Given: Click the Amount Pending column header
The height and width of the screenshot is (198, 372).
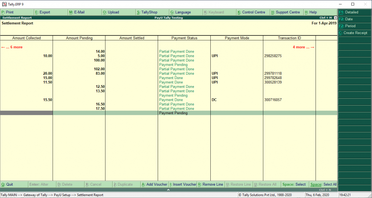Looking at the screenshot, I should point(79,38).
